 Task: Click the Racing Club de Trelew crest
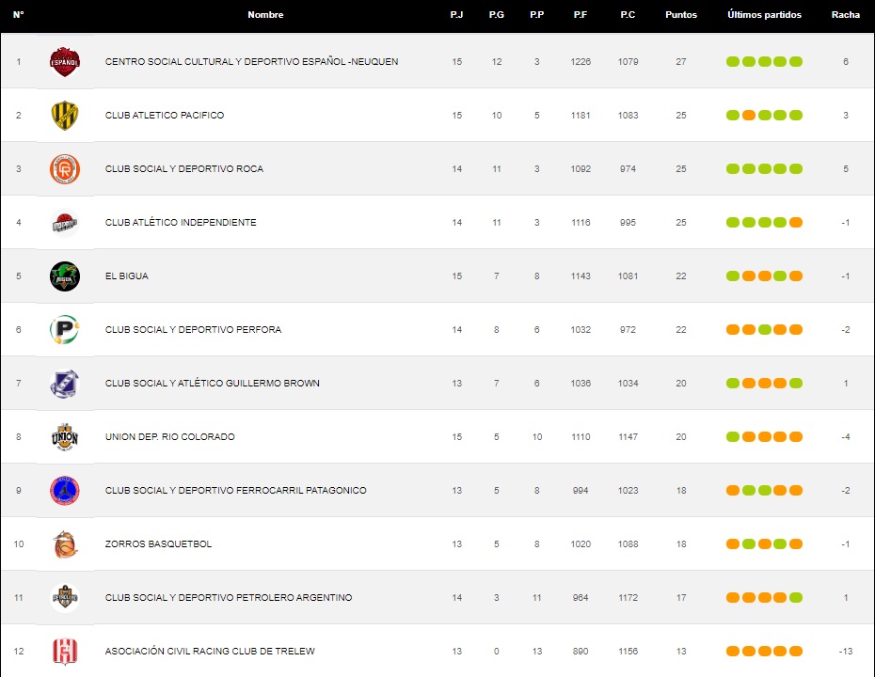point(64,651)
